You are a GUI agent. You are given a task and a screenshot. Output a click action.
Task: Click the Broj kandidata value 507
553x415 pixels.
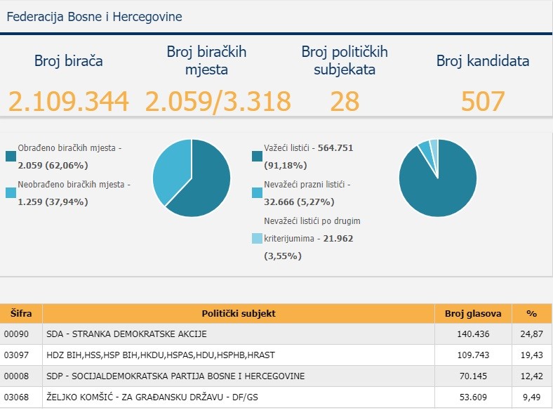click(x=483, y=102)
